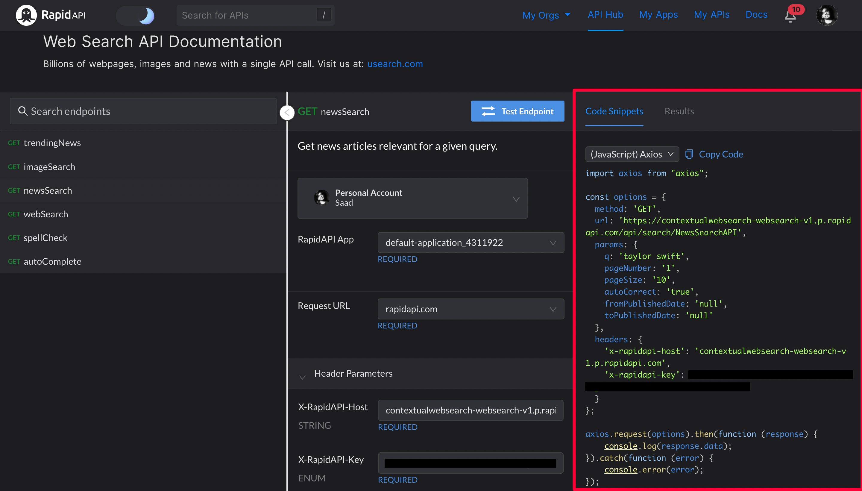Open the usearch.com link
This screenshot has width=862, height=491.
tap(395, 64)
